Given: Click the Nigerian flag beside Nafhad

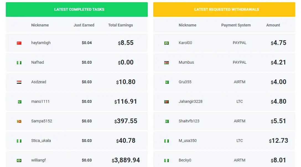Looking at the screenshot, I should pos(19,63).
